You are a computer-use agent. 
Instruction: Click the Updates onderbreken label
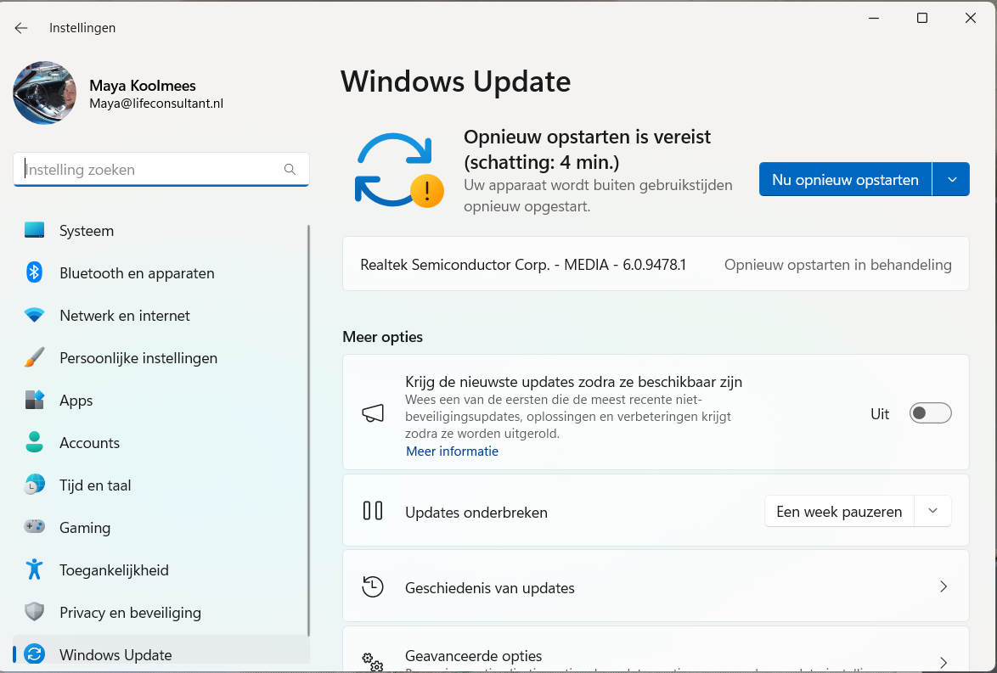tap(476, 513)
